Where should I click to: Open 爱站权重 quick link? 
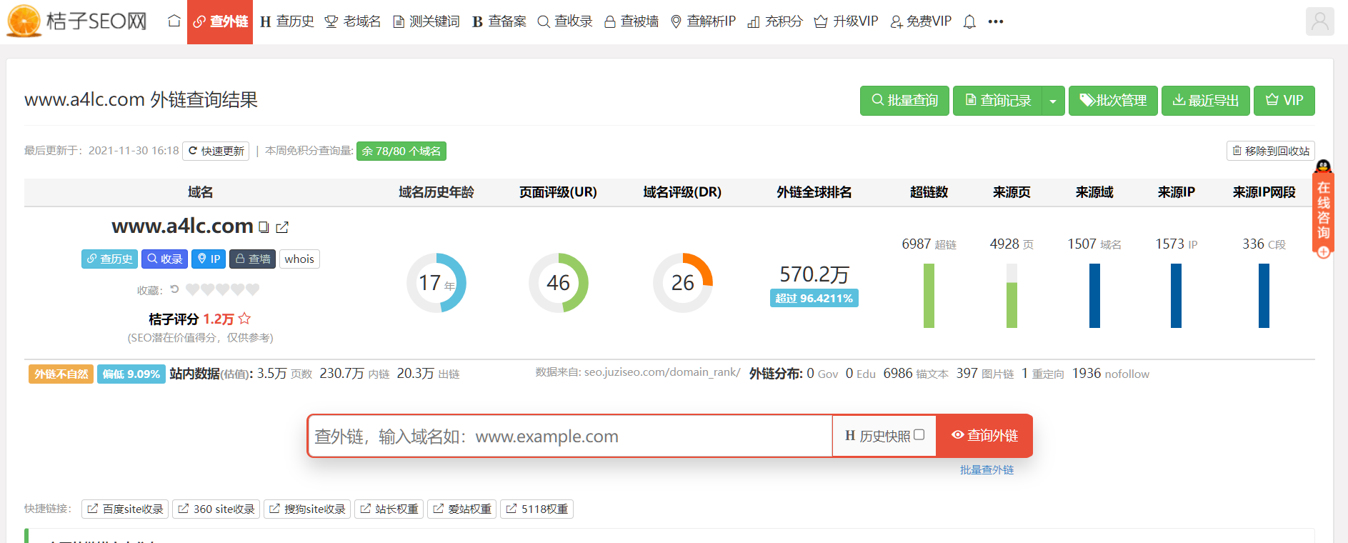coord(462,509)
